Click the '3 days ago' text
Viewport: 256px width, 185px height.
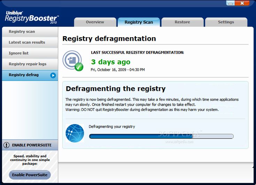[x=111, y=62]
